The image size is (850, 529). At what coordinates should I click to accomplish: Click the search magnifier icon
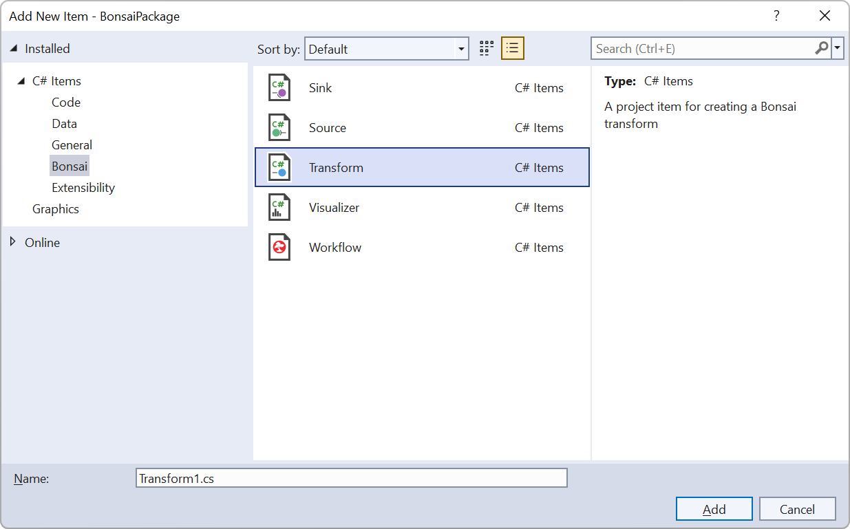[x=822, y=48]
